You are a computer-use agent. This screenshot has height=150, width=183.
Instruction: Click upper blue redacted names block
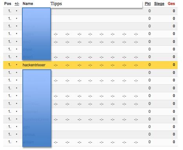(36, 34)
